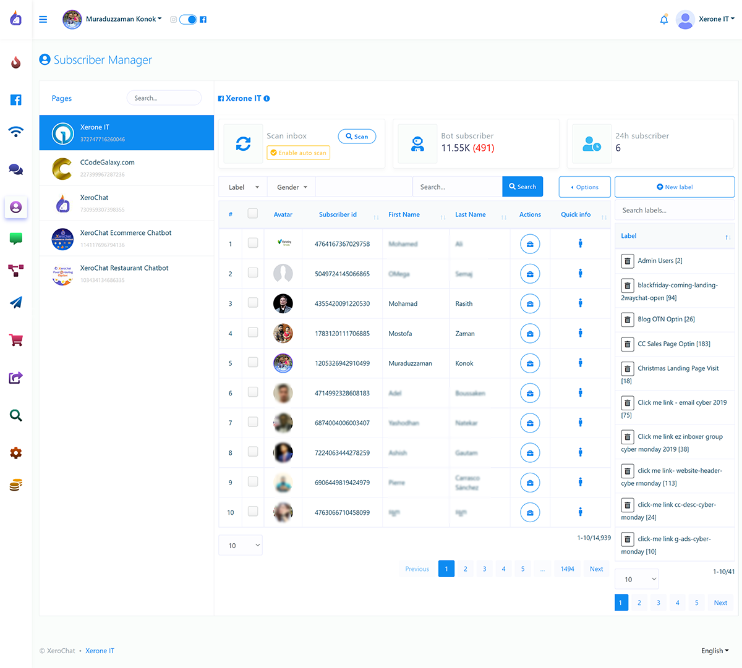The image size is (742, 668).
Task: Select checkbox for Mohamad Rasith row
Action: [x=252, y=302]
